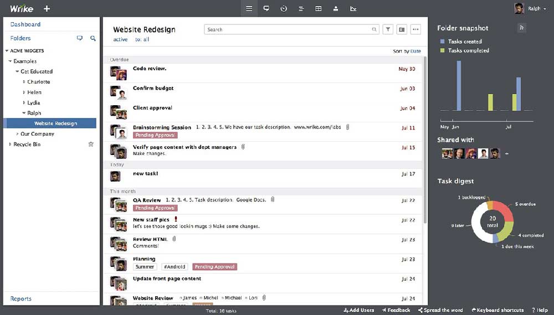The width and height of the screenshot is (554, 315).
Task: Open the timer clock icon
Action: 284,8
